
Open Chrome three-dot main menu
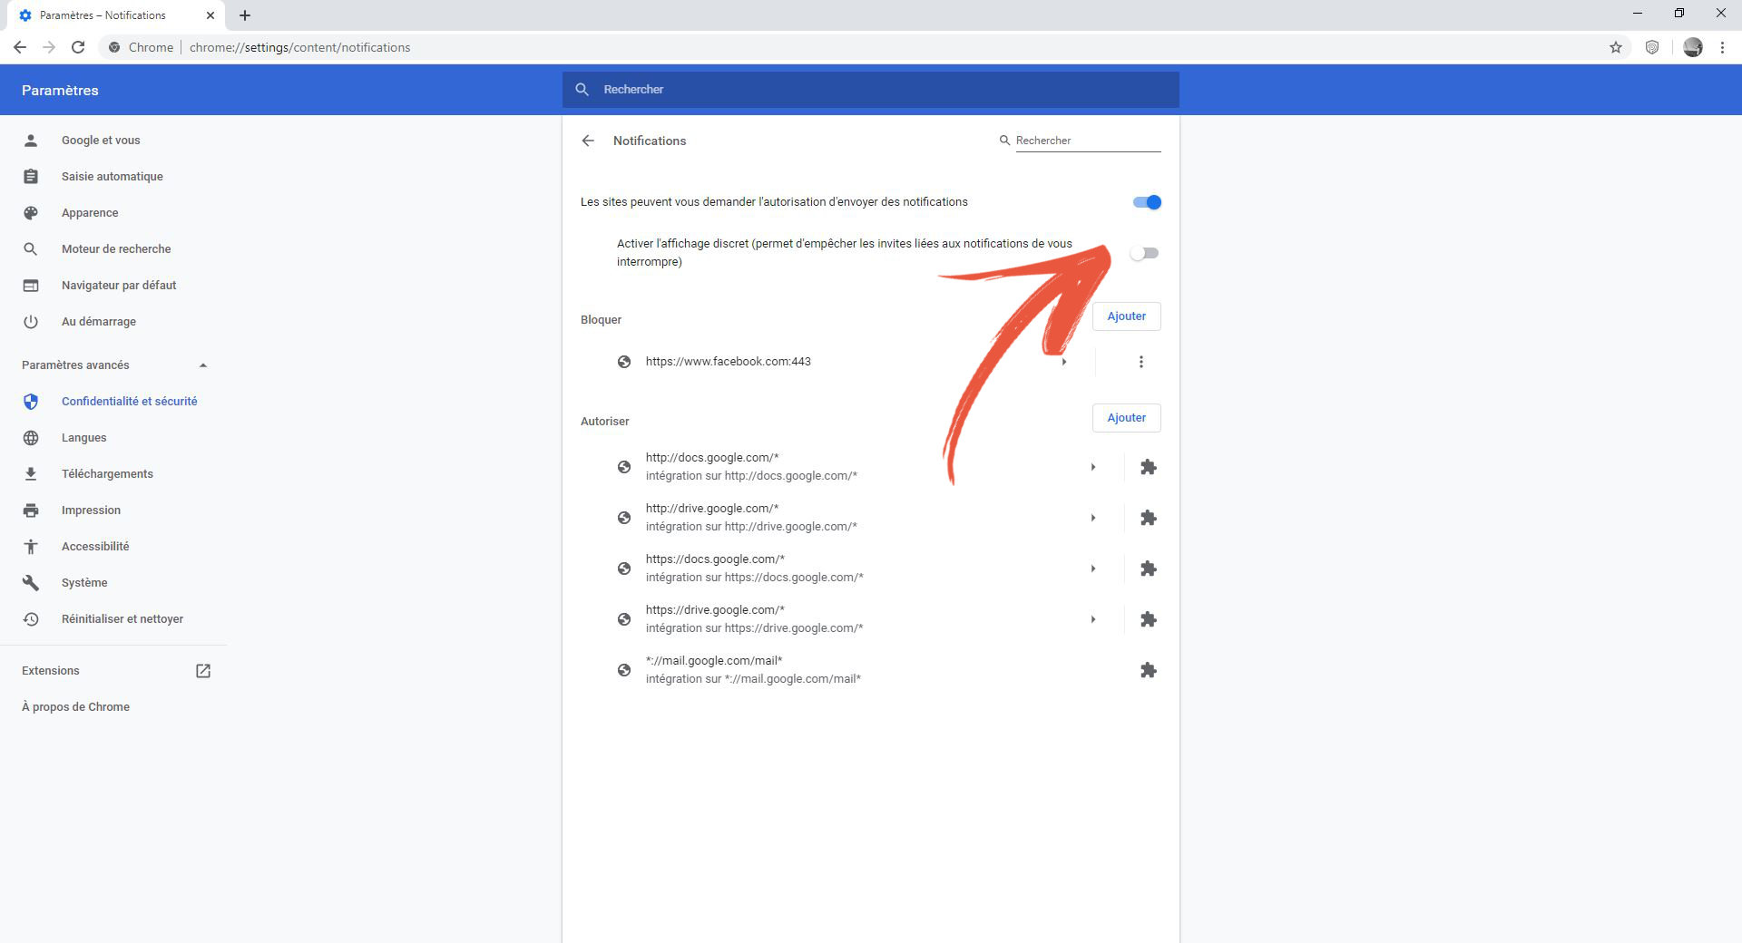[x=1722, y=47]
